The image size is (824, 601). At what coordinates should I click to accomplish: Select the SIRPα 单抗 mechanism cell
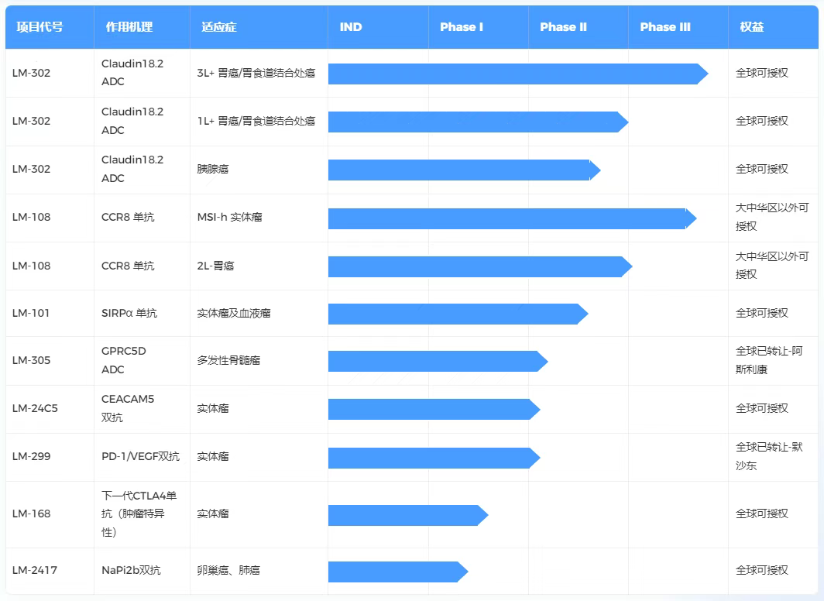click(x=129, y=313)
